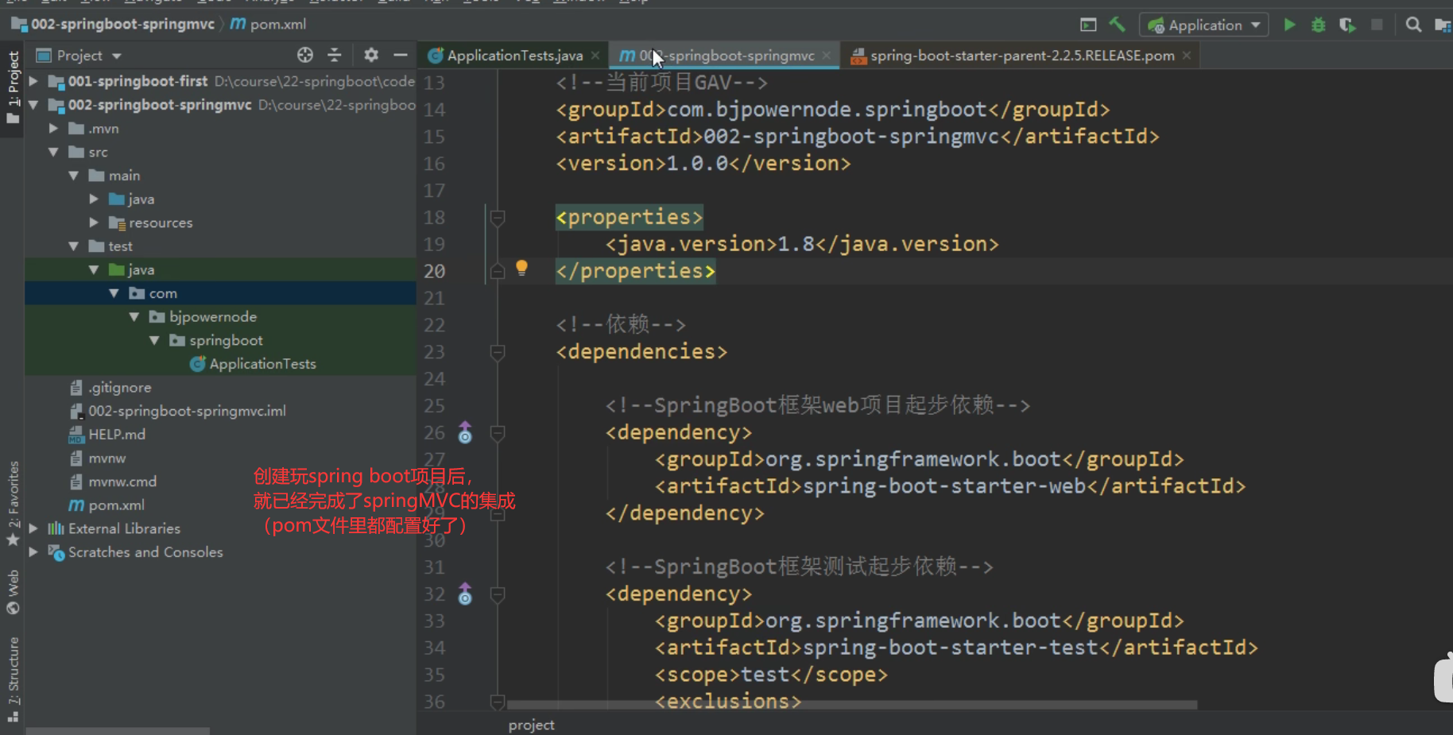Select the run anything terminal icon in toolbar
Screen dimensions: 1453x735
pos(1088,25)
